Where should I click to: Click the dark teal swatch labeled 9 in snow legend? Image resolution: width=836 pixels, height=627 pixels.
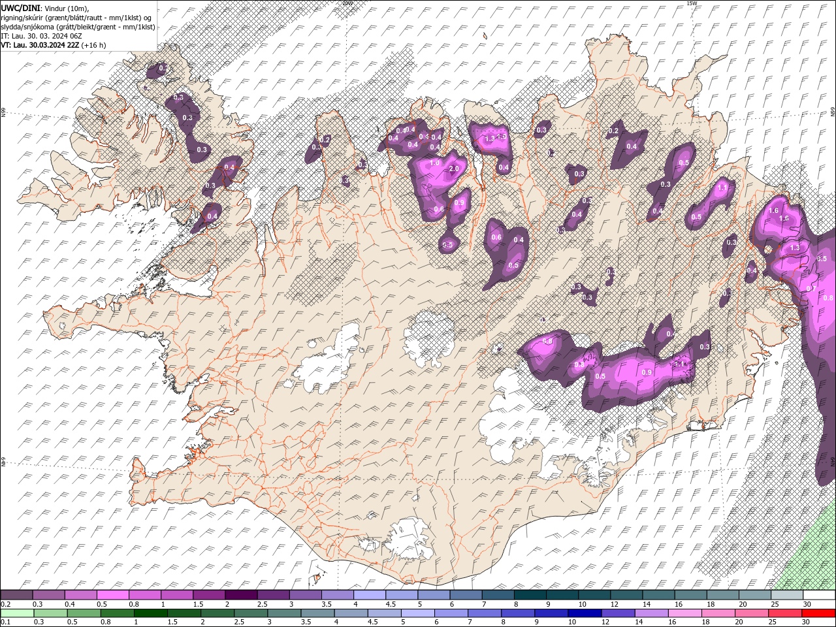(x=561, y=595)
